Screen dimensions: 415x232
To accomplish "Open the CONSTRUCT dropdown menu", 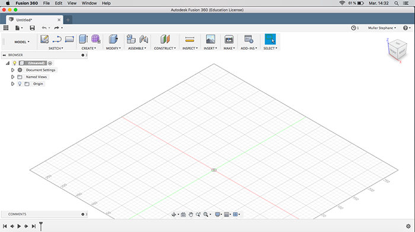I will coord(165,49).
